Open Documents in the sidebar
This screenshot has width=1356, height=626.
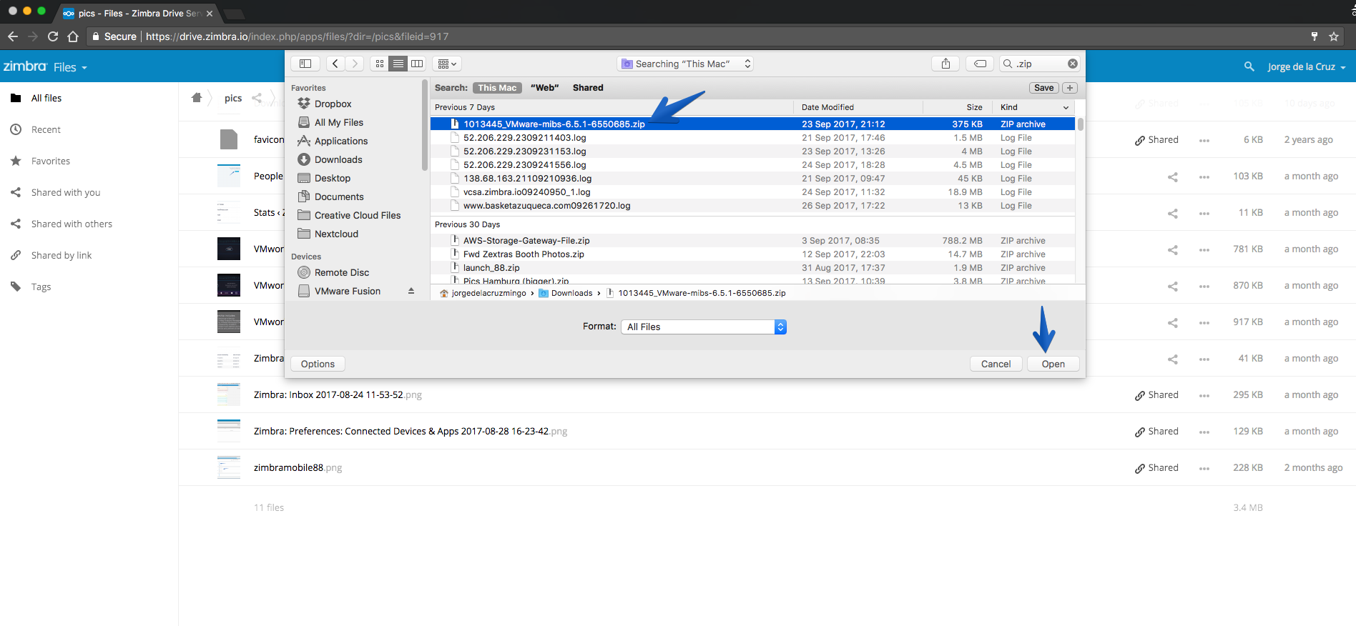[339, 197]
